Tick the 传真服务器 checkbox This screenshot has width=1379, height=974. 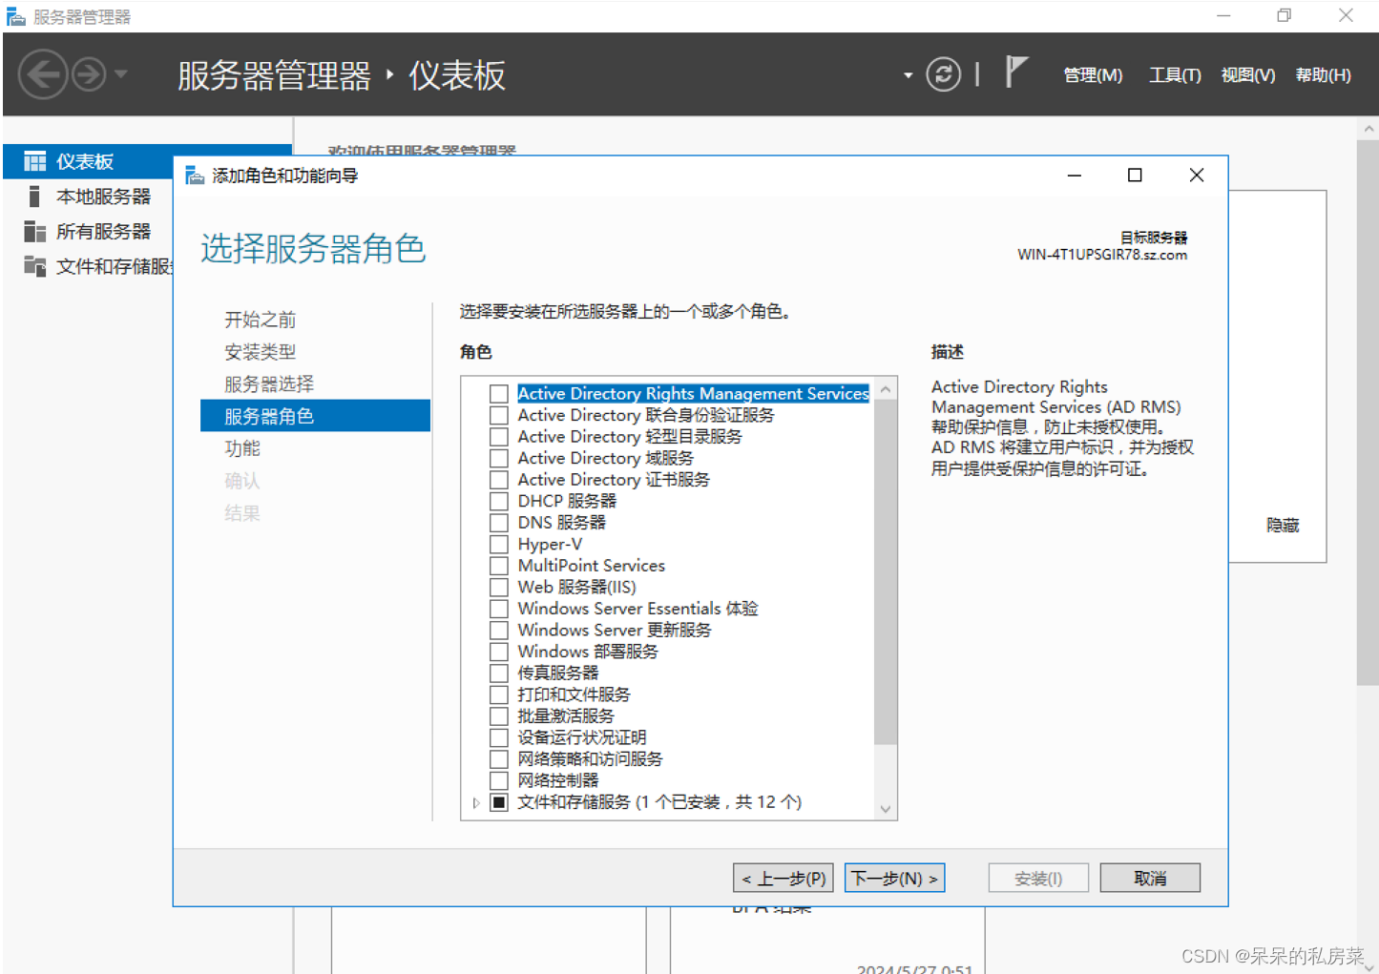pos(499,673)
